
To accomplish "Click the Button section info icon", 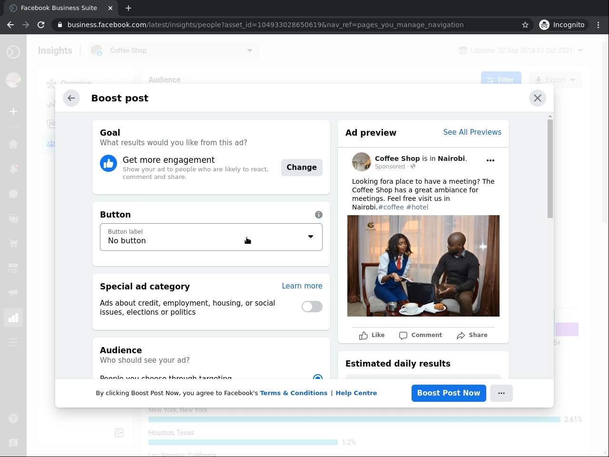I will point(319,215).
